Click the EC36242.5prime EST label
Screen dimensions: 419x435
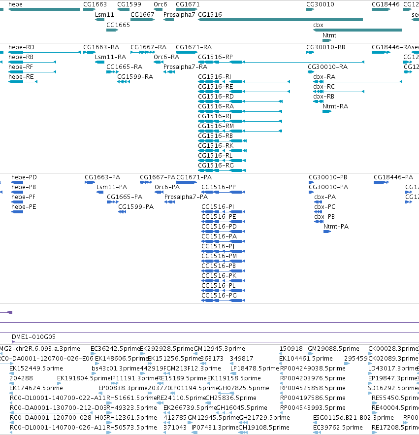[115, 348]
